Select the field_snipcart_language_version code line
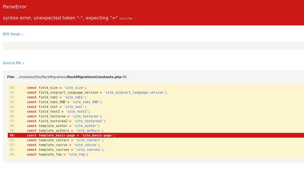This screenshot has width=304, height=171. [97, 92]
